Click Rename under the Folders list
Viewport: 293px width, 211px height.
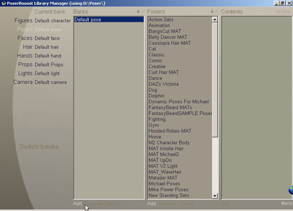[x=168, y=203]
